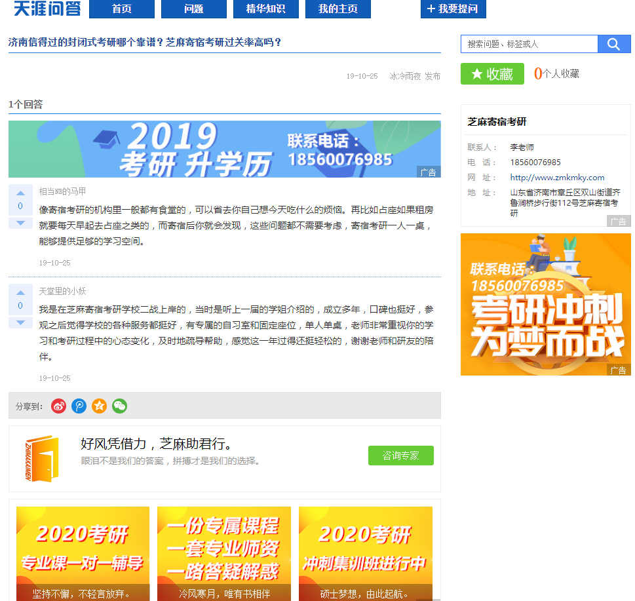Viewport: 635px width, 601px height.
Task: Click the 广告 tag on the 2019 banner
Action: (x=429, y=172)
